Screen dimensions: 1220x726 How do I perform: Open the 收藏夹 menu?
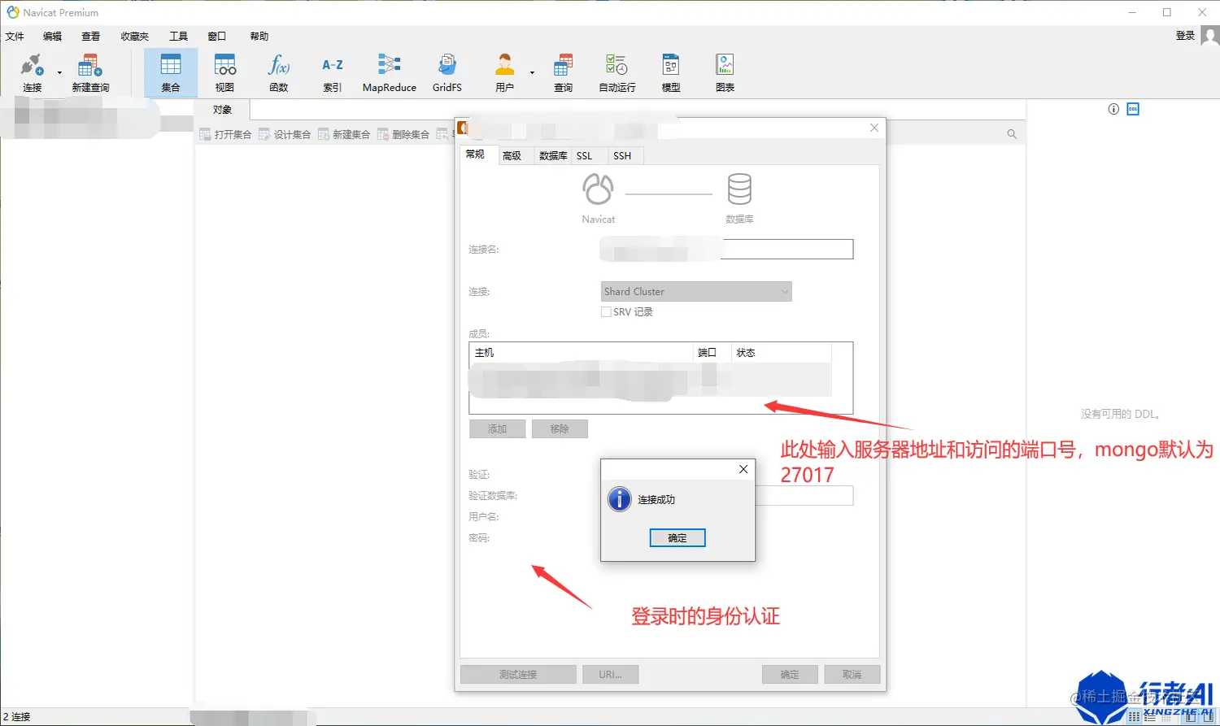[135, 36]
